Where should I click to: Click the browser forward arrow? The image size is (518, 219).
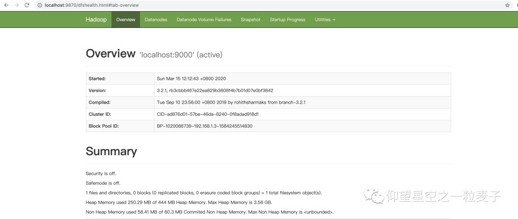click(17, 5)
